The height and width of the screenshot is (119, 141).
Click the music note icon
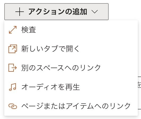13,87
